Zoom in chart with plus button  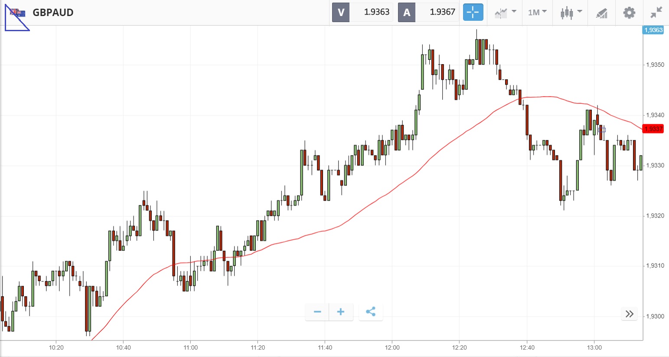point(341,312)
